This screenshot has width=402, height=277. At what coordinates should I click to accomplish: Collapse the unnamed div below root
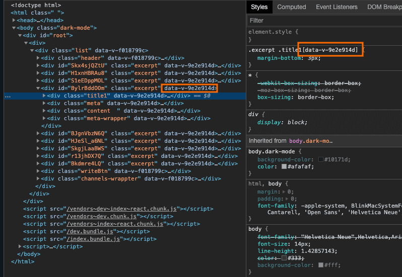26,43
